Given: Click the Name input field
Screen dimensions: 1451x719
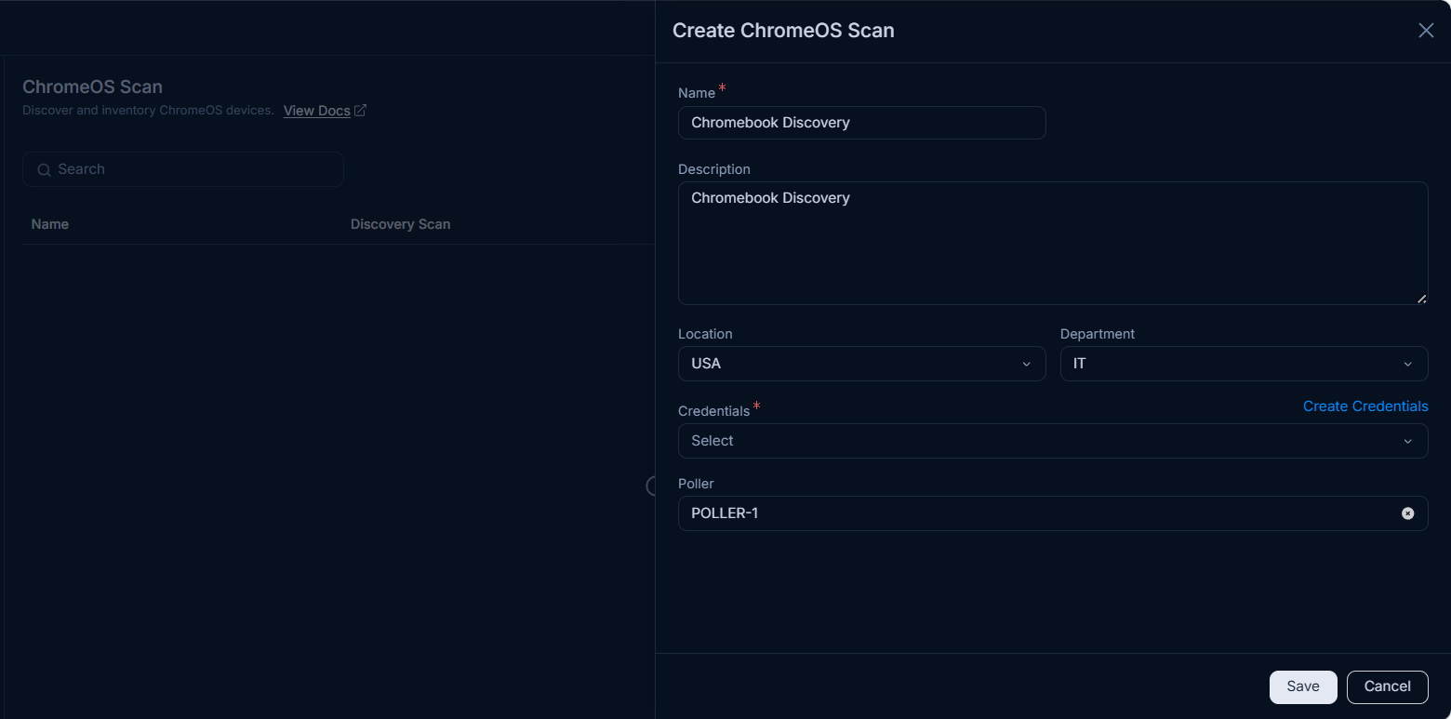Looking at the screenshot, I should coord(861,123).
